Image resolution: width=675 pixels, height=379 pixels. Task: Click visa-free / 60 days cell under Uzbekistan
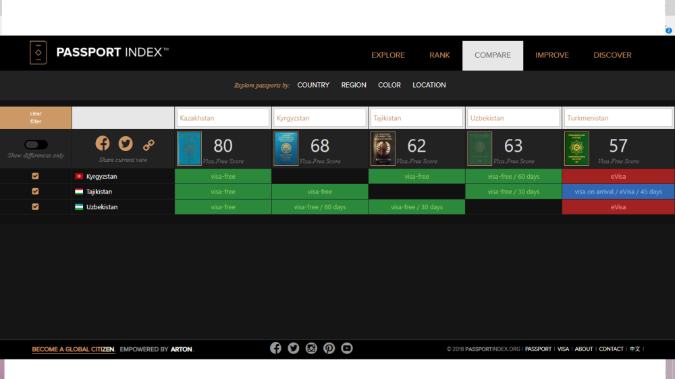coord(514,177)
